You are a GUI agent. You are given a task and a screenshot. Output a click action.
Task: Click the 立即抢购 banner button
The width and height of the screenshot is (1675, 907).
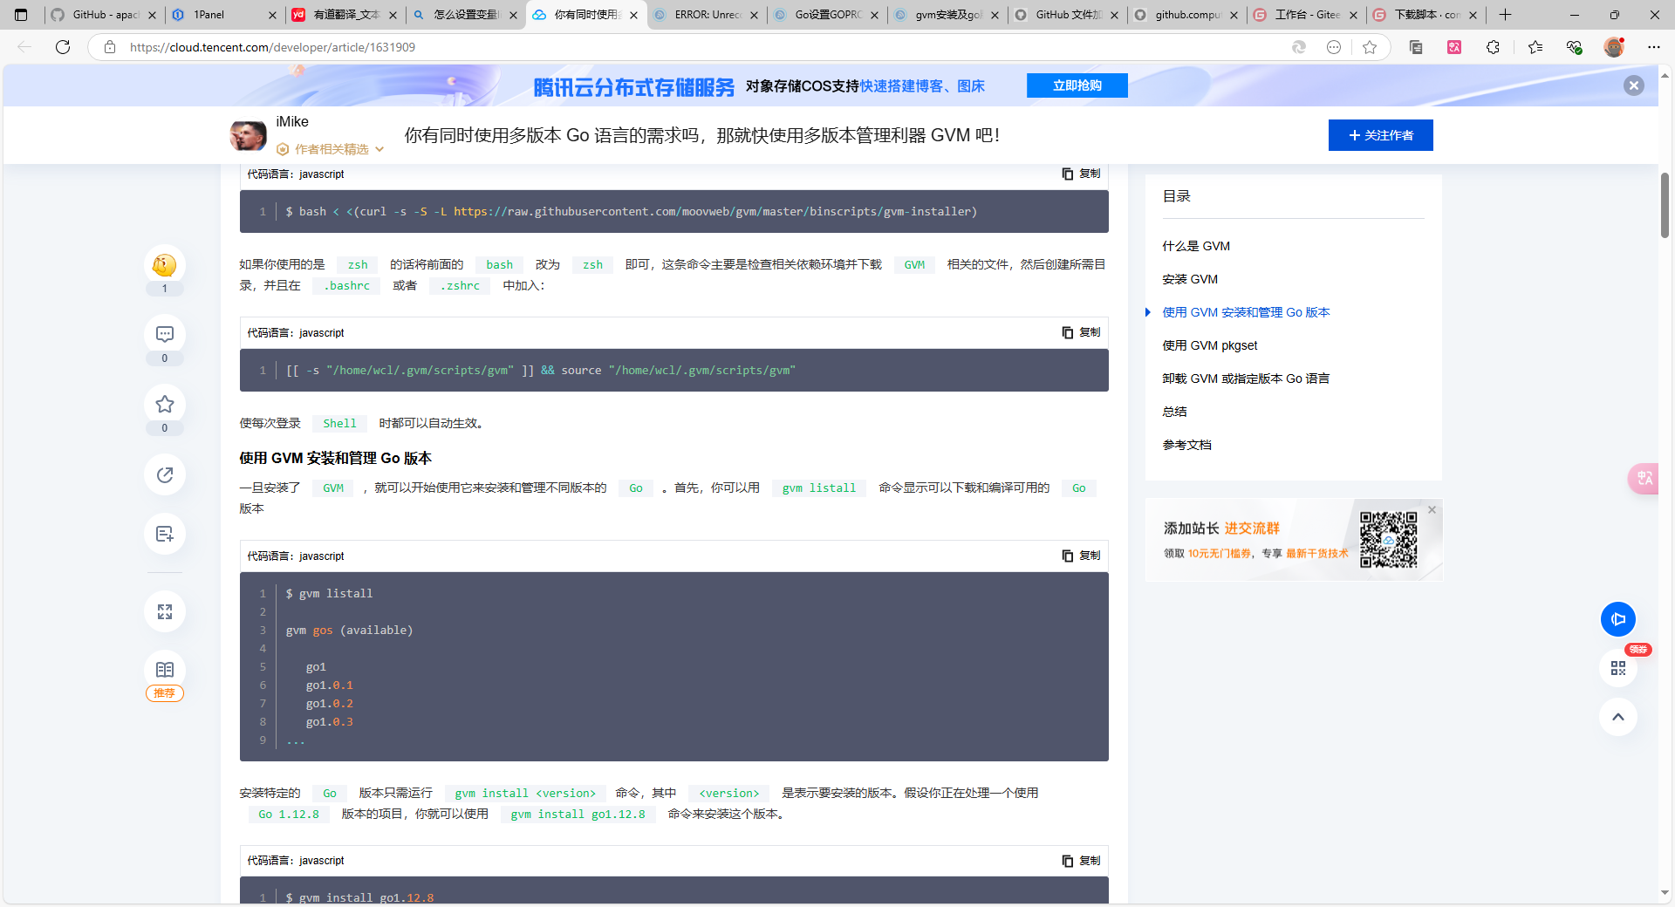click(x=1077, y=85)
